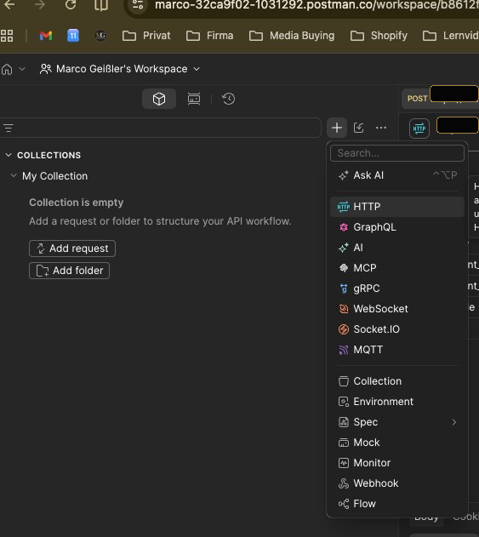Viewport: 479px width, 537px height.
Task: Select the POST request tab
Action: click(440, 99)
